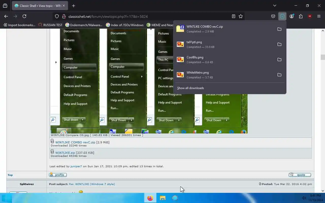This screenshot has width=325, height=203.
Task: Close the Classic Shell tab
Action: [64, 6]
